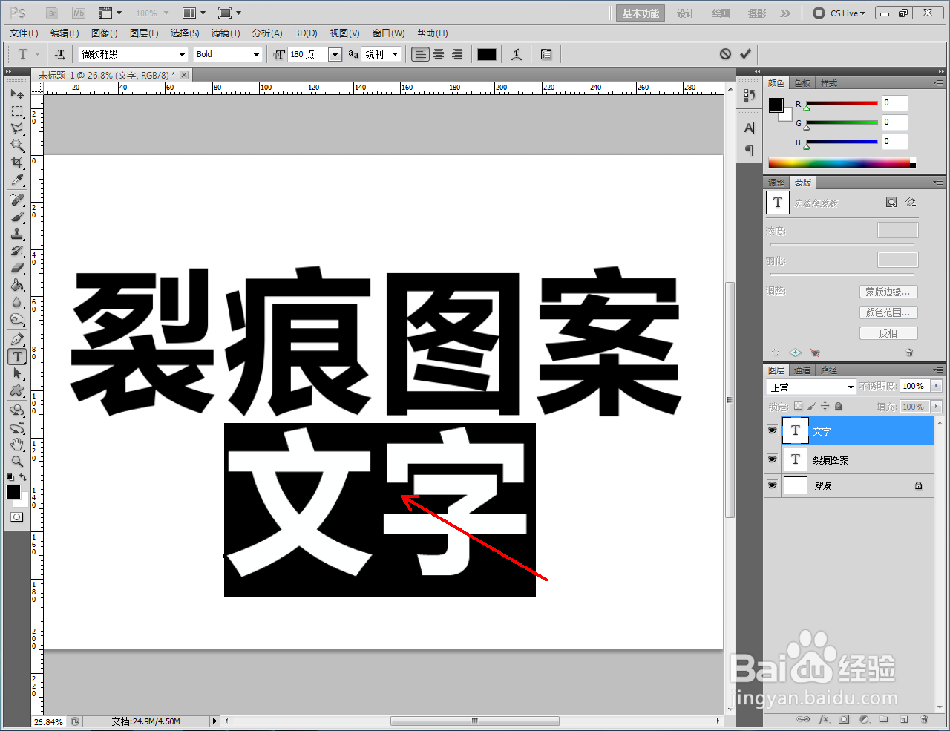Open the layer styles fx menu
This screenshot has width=950, height=731.
click(824, 719)
